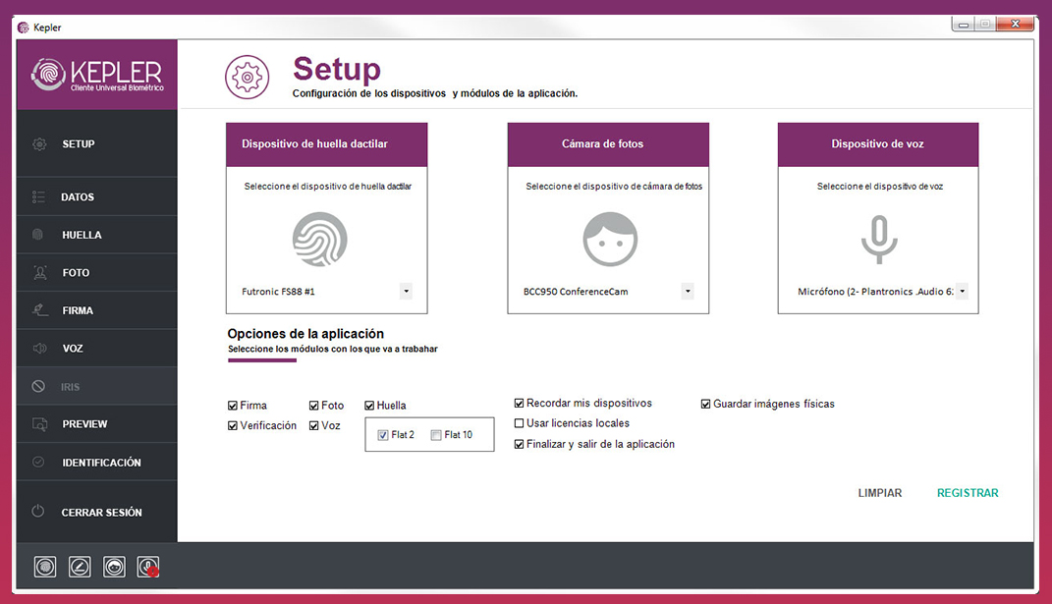The height and width of the screenshot is (604, 1052).
Task: Open the camera dropdown showing BCC950 ConferenceCam
Action: [688, 291]
